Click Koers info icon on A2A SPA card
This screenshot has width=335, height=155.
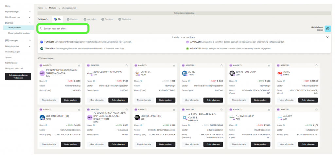[284, 125]
